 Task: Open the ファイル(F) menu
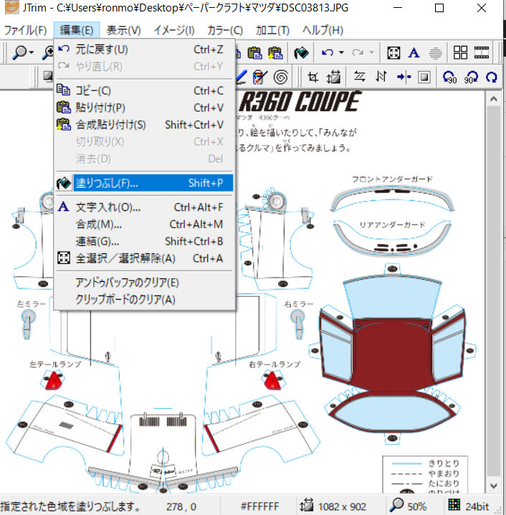[25, 30]
